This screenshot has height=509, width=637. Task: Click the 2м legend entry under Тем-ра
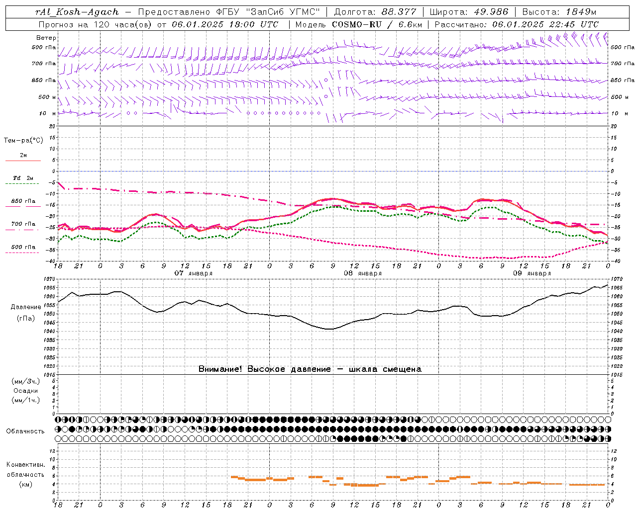coord(23,156)
